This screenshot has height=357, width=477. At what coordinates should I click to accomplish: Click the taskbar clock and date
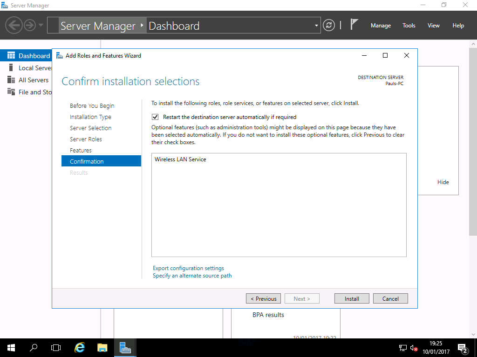436,348
